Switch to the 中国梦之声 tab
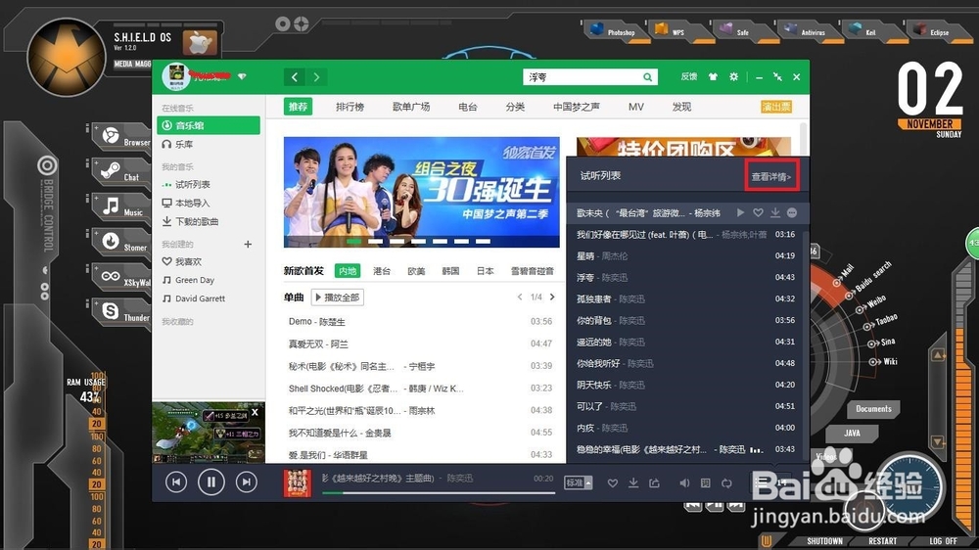The image size is (979, 550). (577, 107)
